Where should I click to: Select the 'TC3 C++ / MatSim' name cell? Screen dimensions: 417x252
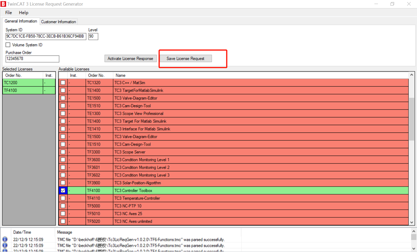coord(261,83)
